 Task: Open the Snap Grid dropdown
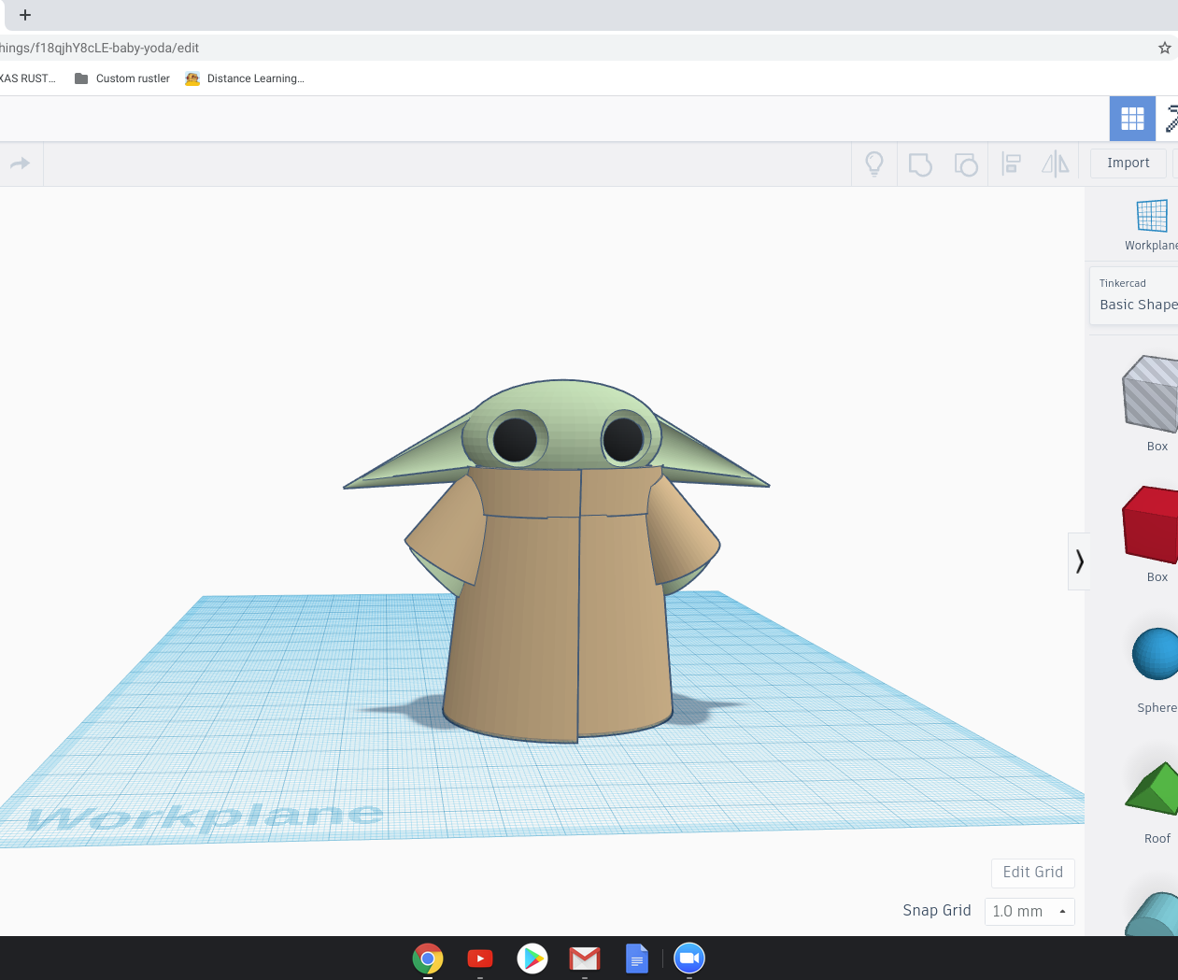[x=1029, y=911]
